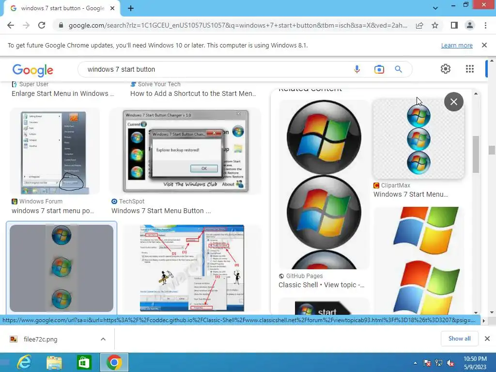Open the Chrome profile avatar menu
This screenshot has height=372, width=496.
[x=470, y=25]
